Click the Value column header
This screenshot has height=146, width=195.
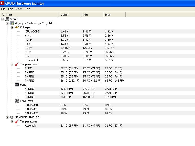coord(70,15)
